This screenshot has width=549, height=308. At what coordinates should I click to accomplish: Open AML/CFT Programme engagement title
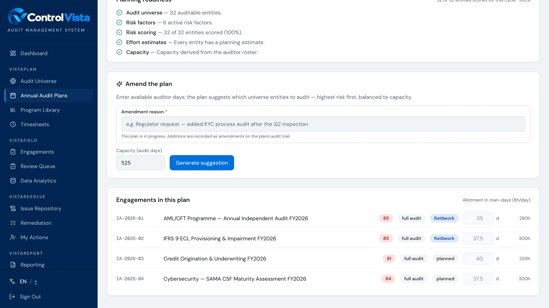pyautogui.click(x=236, y=218)
